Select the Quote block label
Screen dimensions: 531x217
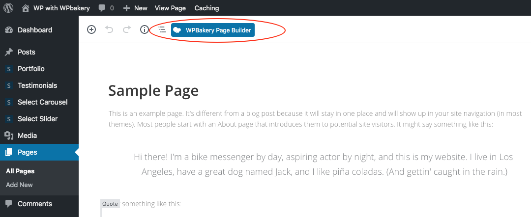[x=110, y=204]
